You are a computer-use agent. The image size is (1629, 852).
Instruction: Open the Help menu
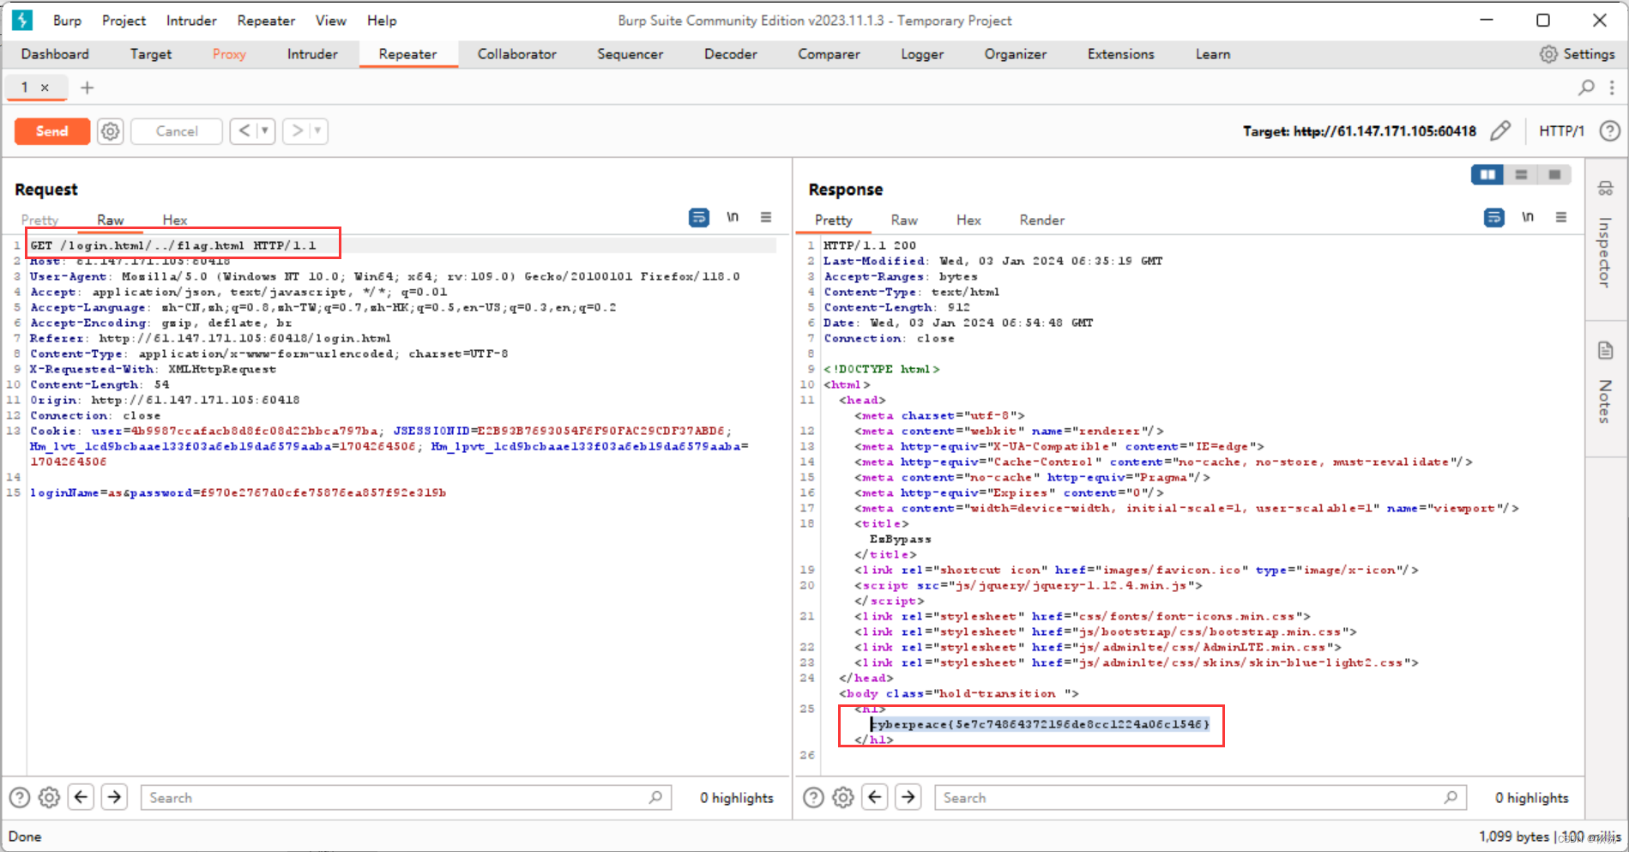pos(382,21)
